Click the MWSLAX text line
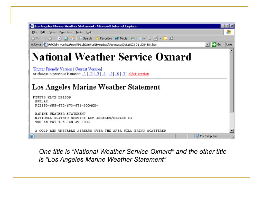 tap(41, 101)
